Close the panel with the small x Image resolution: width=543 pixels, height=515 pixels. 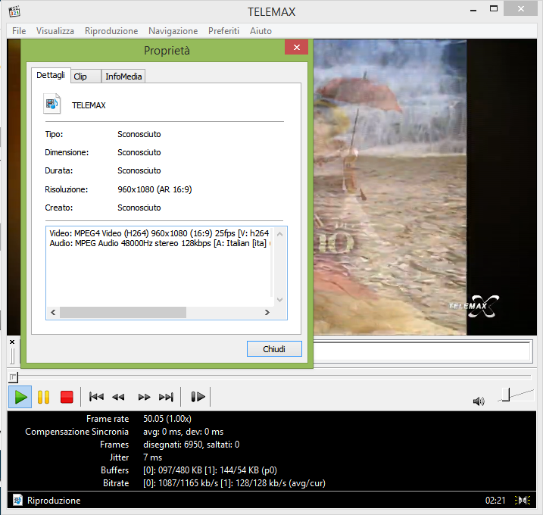pos(12,342)
